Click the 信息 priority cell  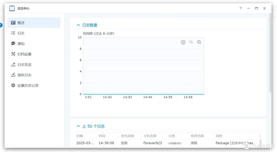[x=124, y=143]
